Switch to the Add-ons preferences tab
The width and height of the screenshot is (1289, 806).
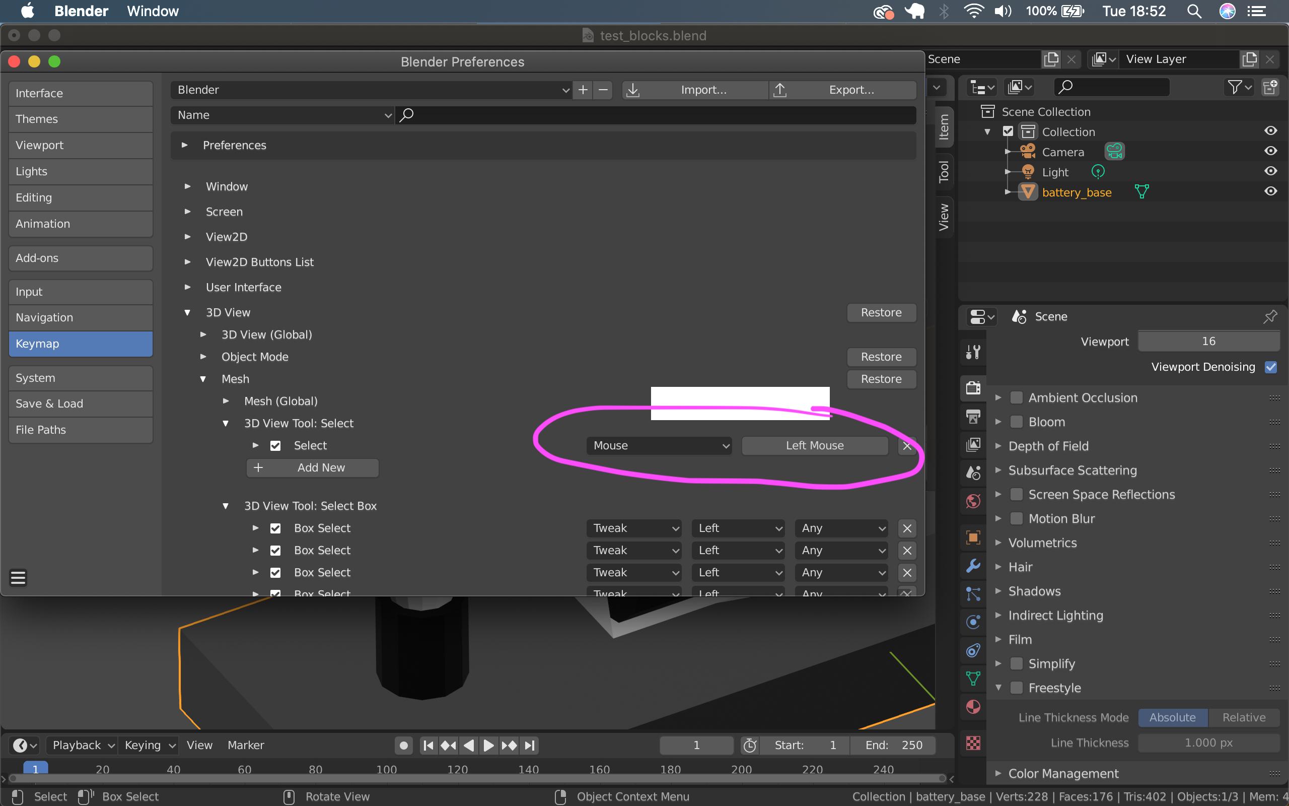(81, 258)
